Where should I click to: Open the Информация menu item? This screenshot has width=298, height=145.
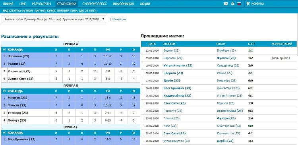(123, 4)
